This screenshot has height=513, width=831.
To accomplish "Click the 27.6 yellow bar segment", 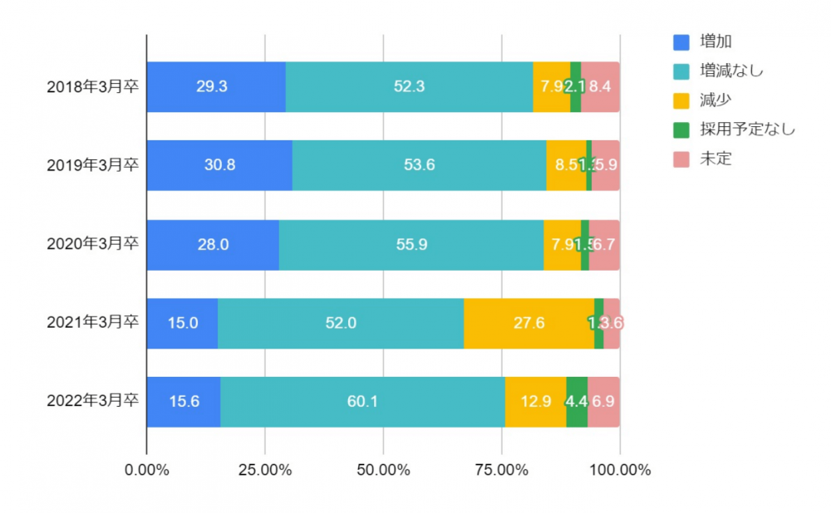I will tap(529, 323).
